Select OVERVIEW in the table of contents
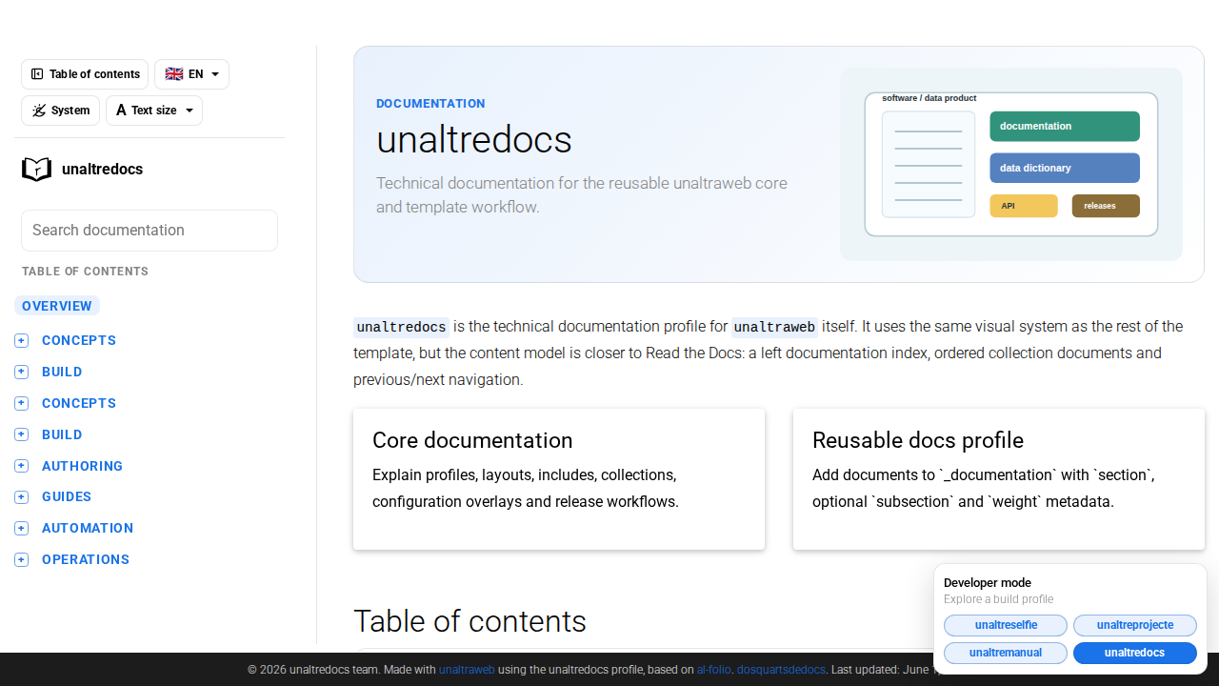The height and width of the screenshot is (686, 1219). [x=57, y=306]
